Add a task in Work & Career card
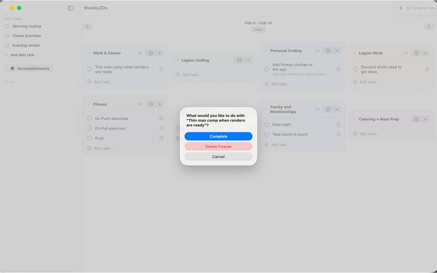 (x=100, y=82)
